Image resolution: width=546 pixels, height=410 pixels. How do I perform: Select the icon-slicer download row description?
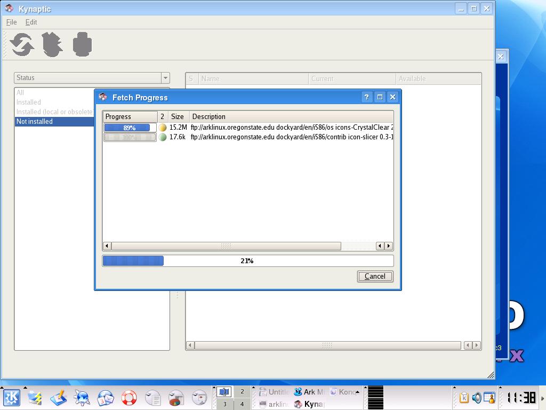click(292, 137)
